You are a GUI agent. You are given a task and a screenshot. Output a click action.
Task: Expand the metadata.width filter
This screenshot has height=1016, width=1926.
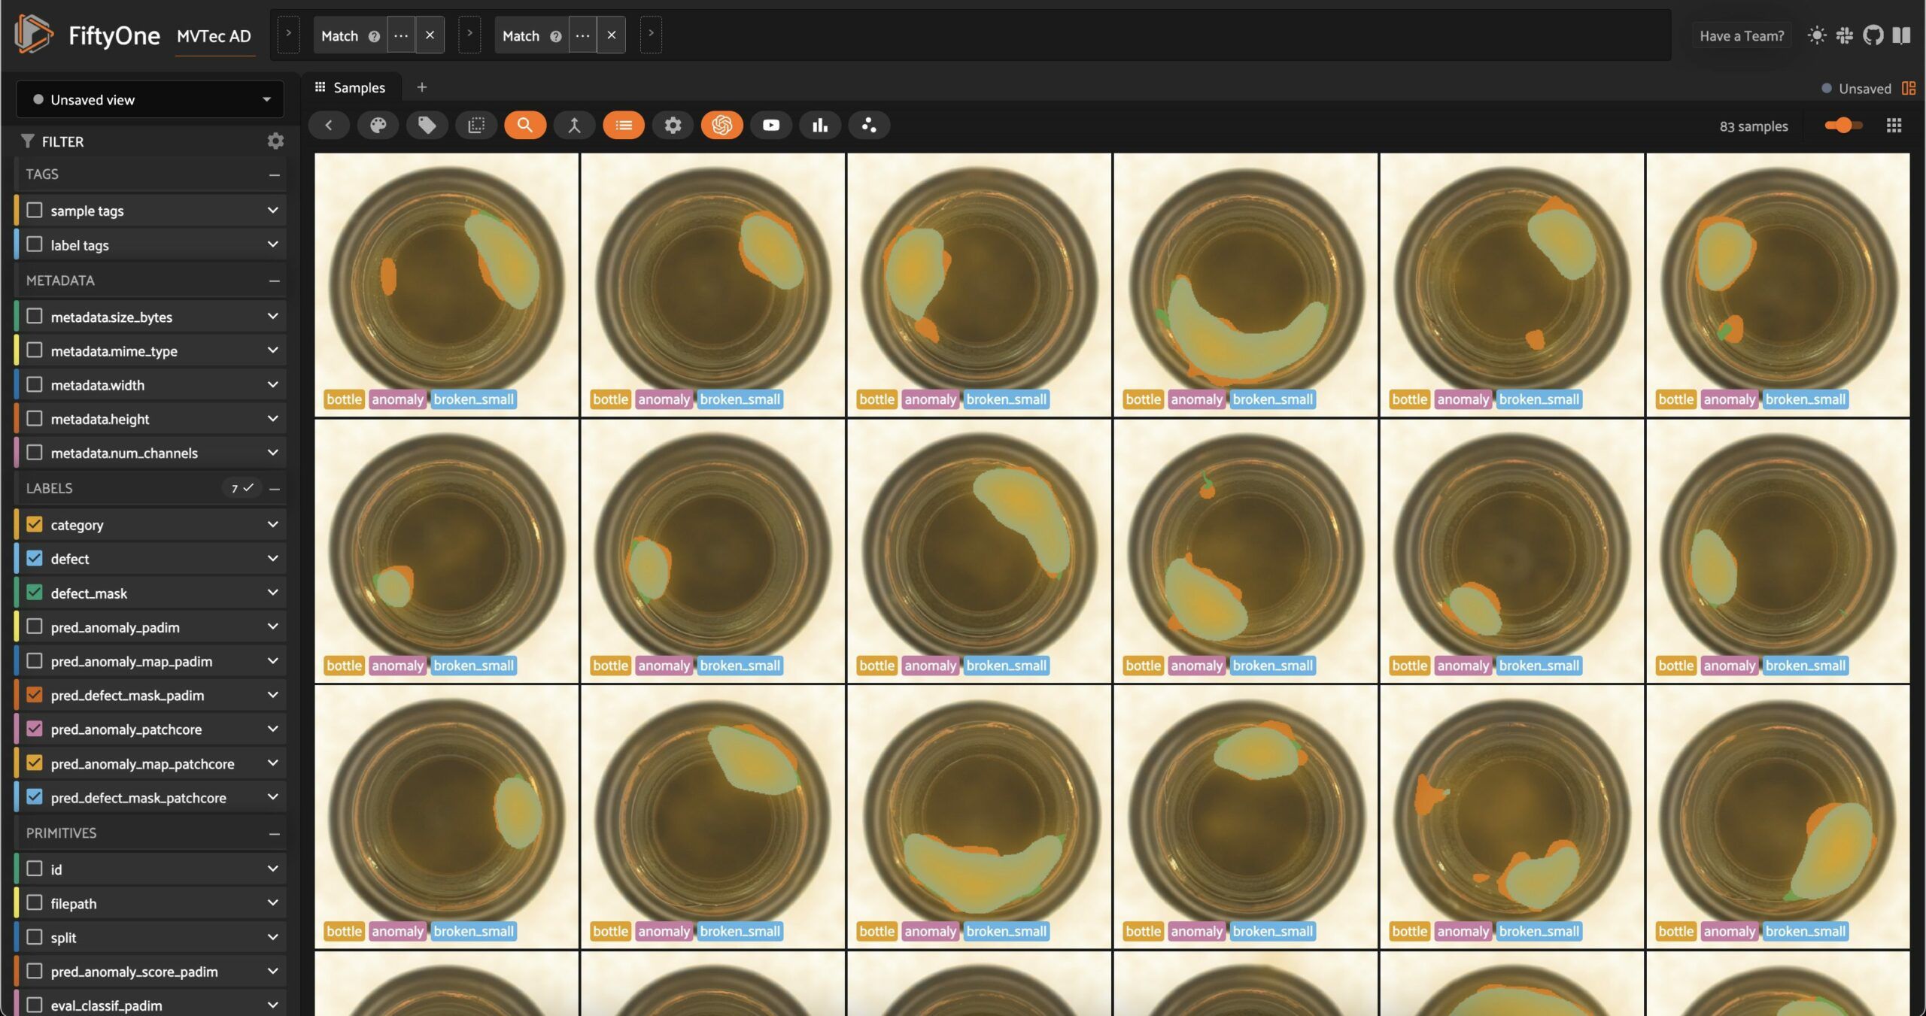[272, 384]
